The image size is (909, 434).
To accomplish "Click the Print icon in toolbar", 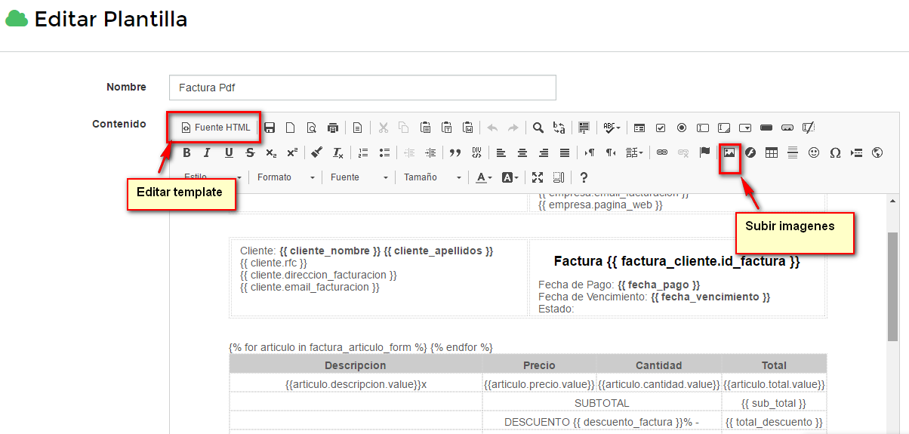I will tap(332, 128).
